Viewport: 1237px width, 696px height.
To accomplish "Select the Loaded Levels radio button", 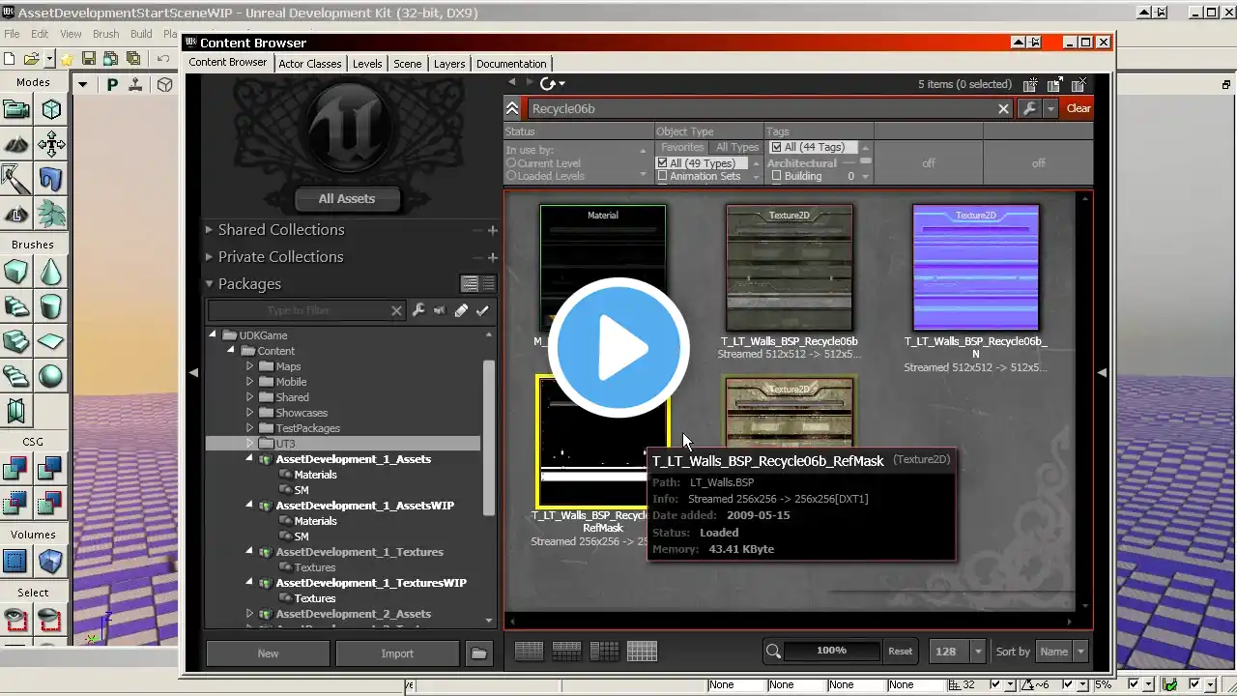I will (511, 176).
